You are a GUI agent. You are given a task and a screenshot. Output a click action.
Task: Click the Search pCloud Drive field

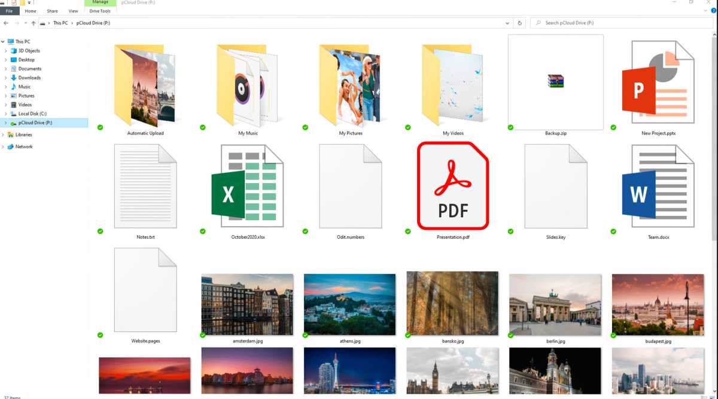[x=622, y=23]
